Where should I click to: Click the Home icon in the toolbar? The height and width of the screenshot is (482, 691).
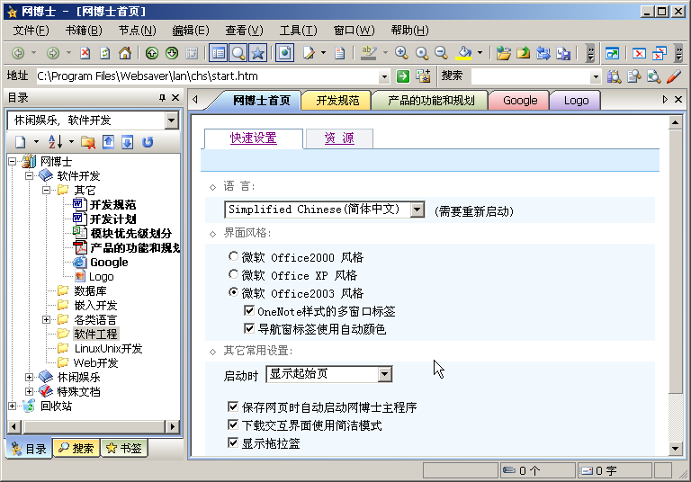(125, 53)
